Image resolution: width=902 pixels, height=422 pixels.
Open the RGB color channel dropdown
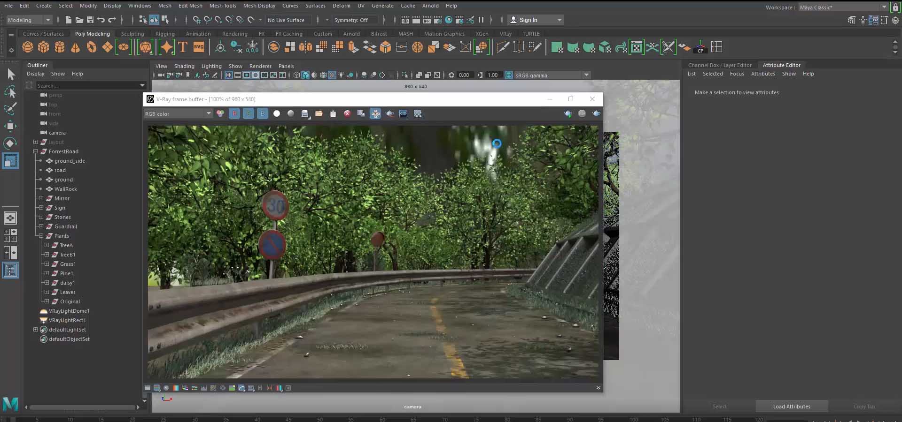click(x=208, y=113)
